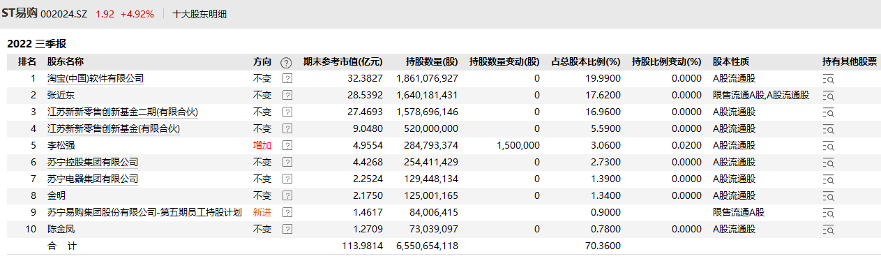Open other-holdings search icon for 张近东
The height and width of the screenshot is (261, 881).
pyautogui.click(x=829, y=96)
